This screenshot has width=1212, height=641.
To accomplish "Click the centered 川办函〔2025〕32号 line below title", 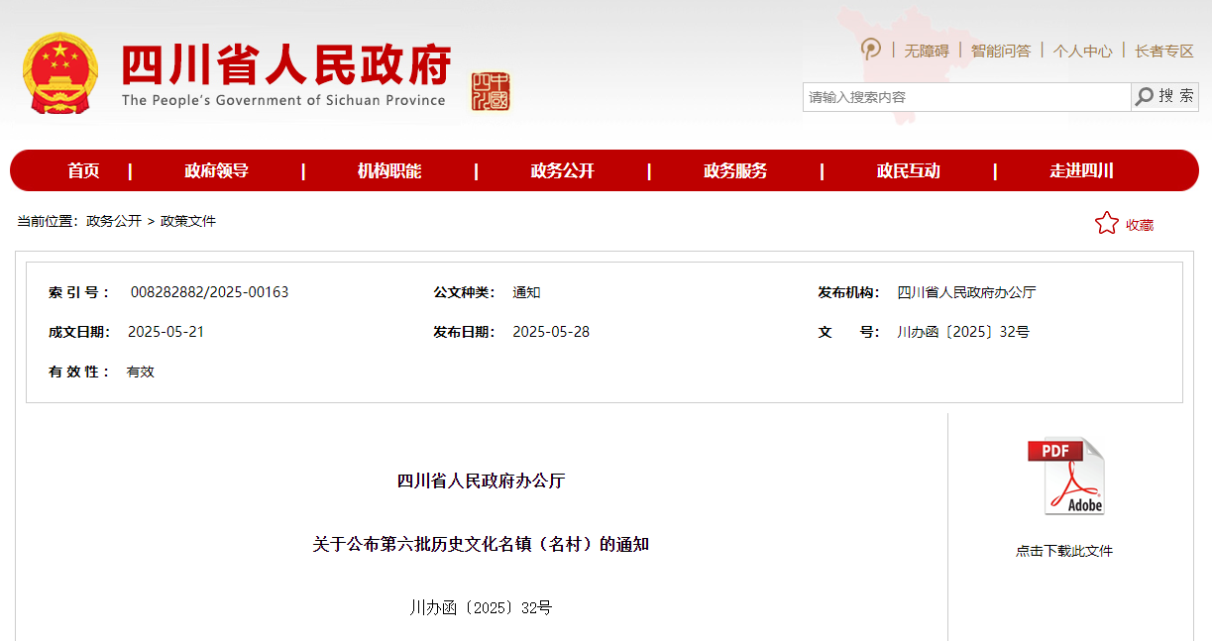I will click(481, 607).
